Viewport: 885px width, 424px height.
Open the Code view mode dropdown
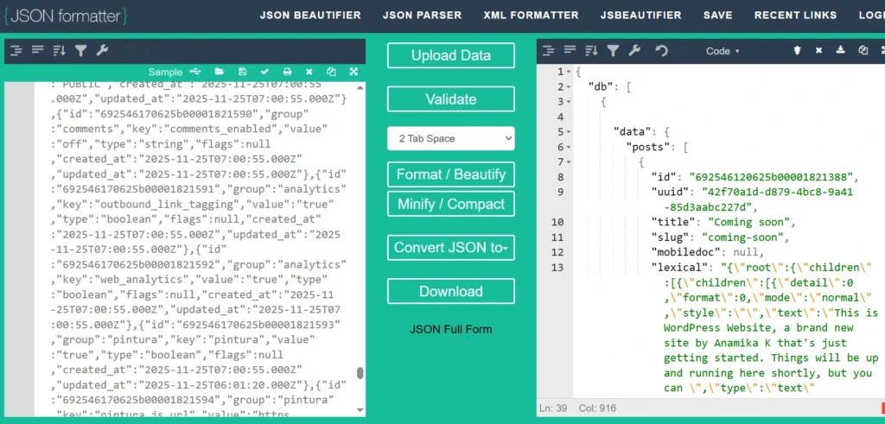(723, 51)
